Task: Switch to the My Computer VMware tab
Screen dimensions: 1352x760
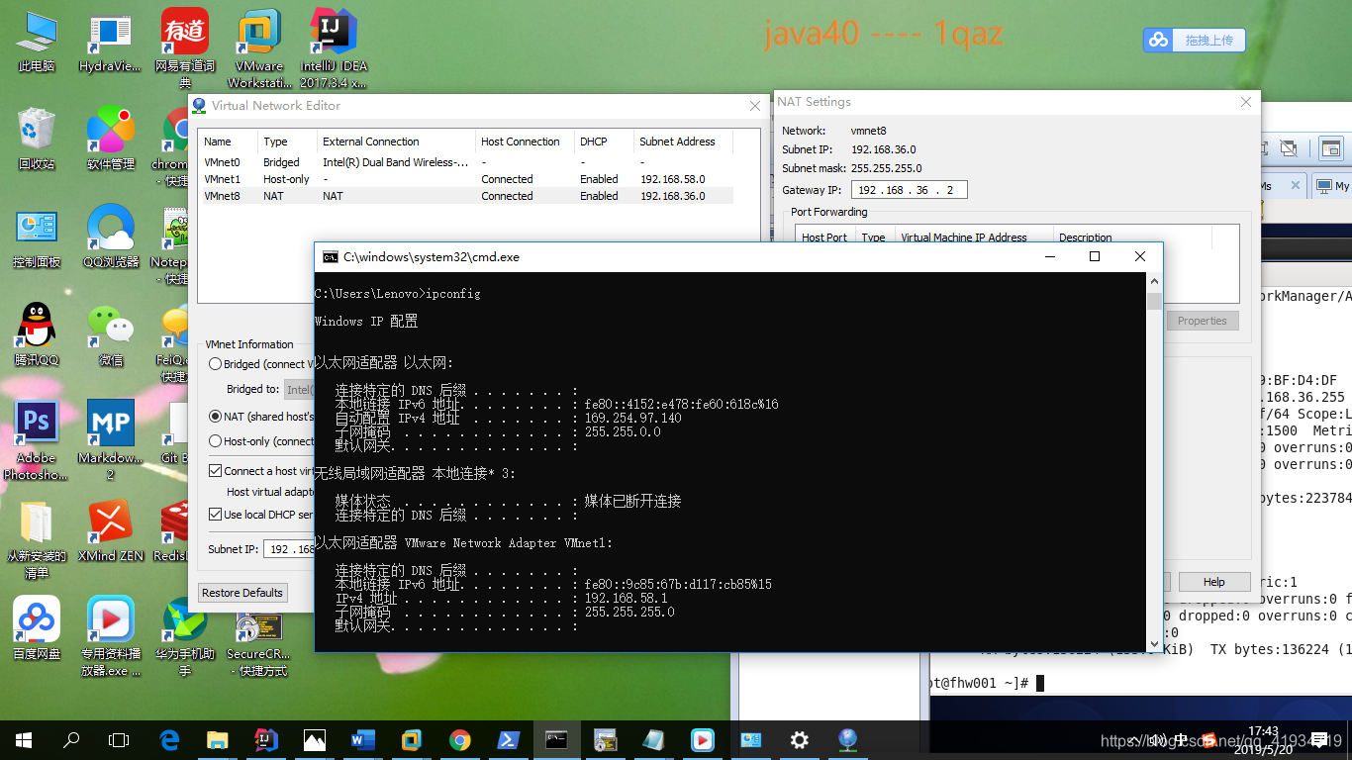Action: tap(1333, 186)
